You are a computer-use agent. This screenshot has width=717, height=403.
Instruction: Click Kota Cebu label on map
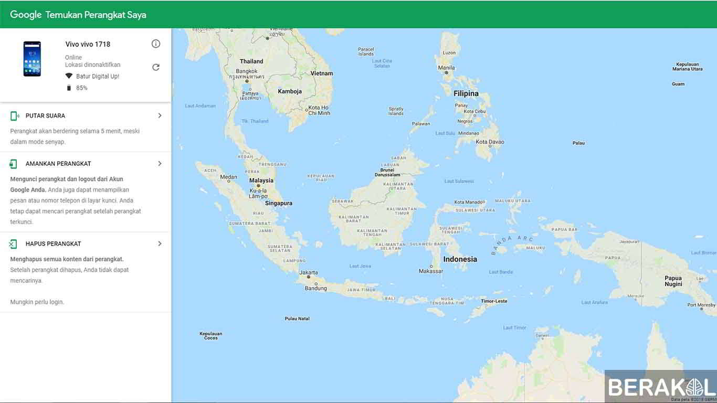point(475,111)
